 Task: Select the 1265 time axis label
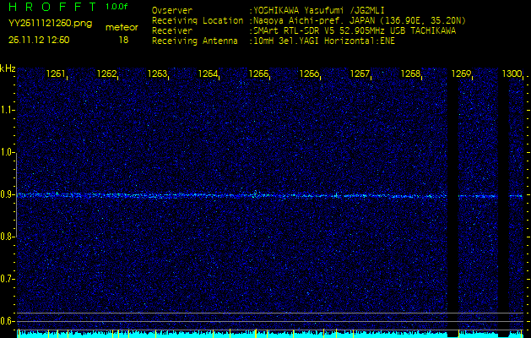pos(259,74)
